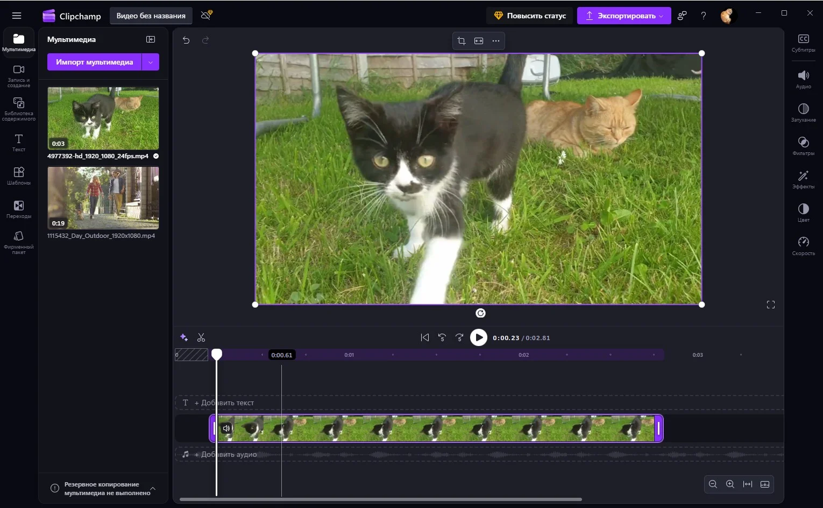Open the Fade panel

coord(803,112)
